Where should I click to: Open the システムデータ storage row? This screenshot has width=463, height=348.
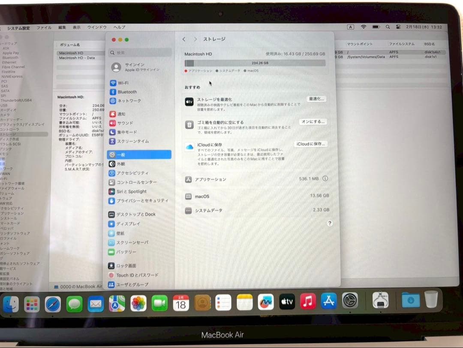click(x=256, y=210)
